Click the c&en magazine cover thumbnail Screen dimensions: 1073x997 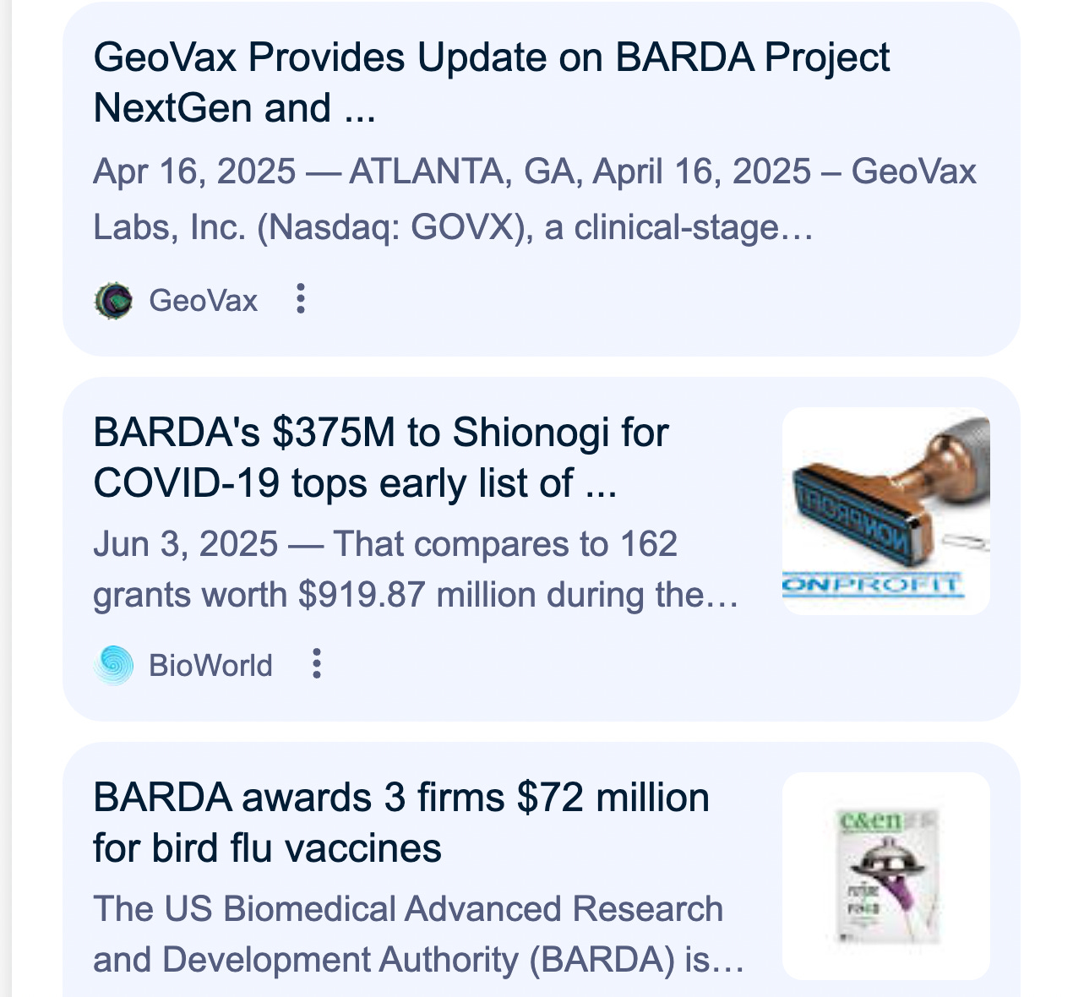(886, 876)
